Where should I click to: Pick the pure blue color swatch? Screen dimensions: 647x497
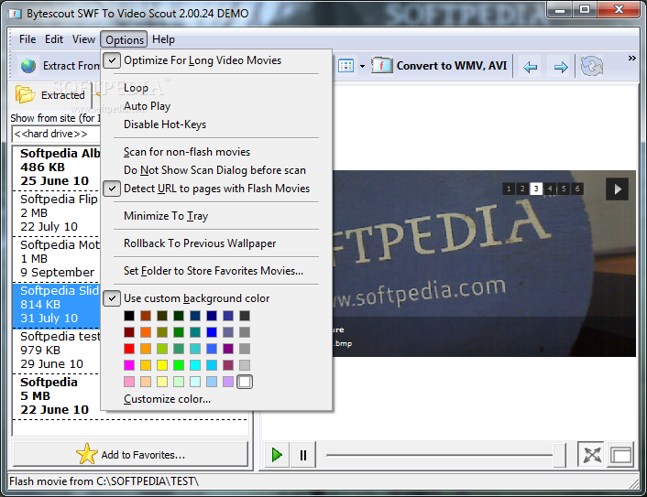[212, 332]
